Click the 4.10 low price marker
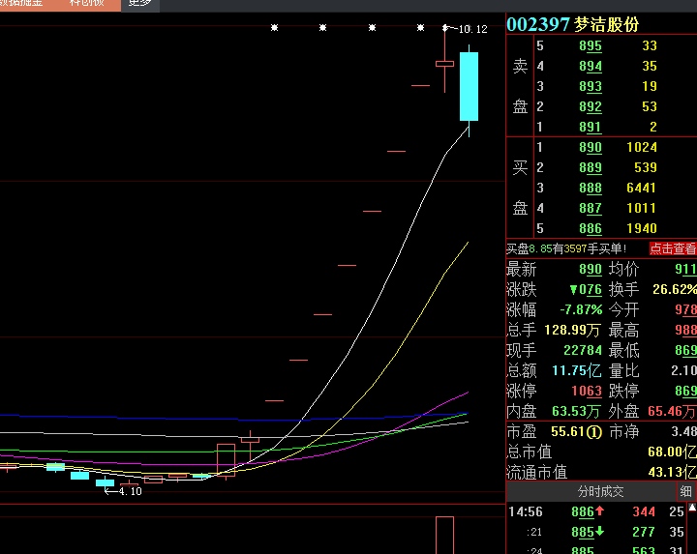 point(128,491)
